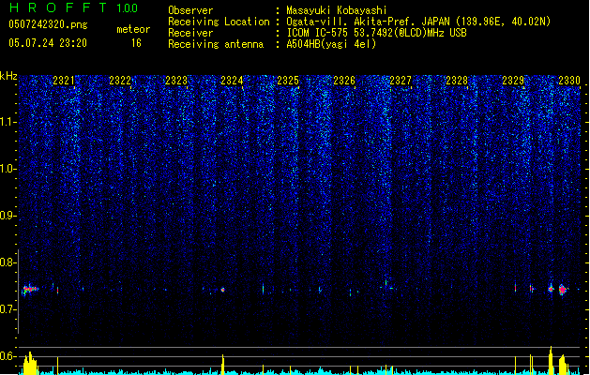This screenshot has height=375, width=590.
Task: Select the filename 0507242320.png
Action: pyautogui.click(x=48, y=24)
